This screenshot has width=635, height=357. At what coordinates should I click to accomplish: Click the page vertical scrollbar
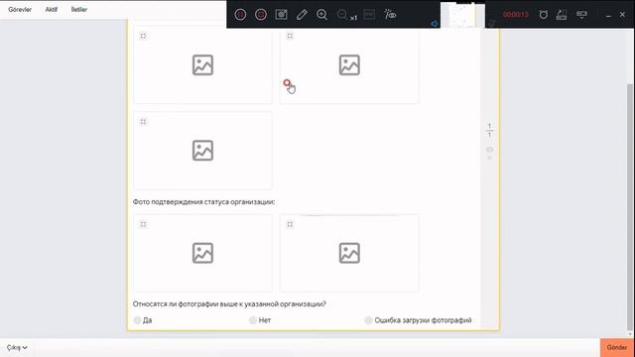click(630, 206)
